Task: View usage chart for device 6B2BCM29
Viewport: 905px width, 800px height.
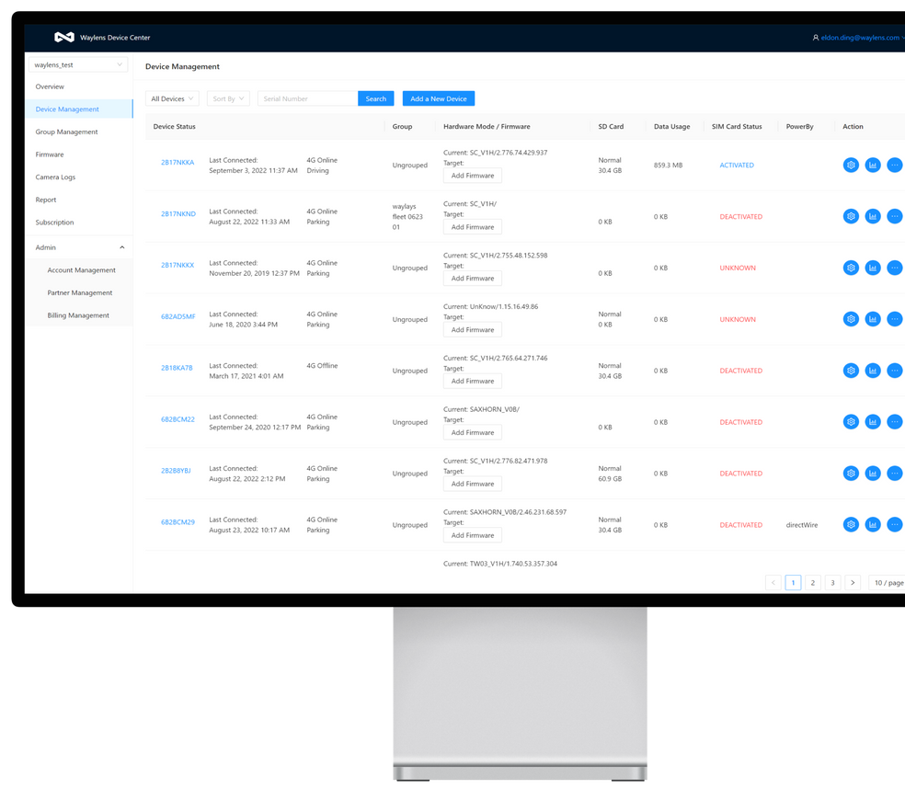Action: coord(873,525)
